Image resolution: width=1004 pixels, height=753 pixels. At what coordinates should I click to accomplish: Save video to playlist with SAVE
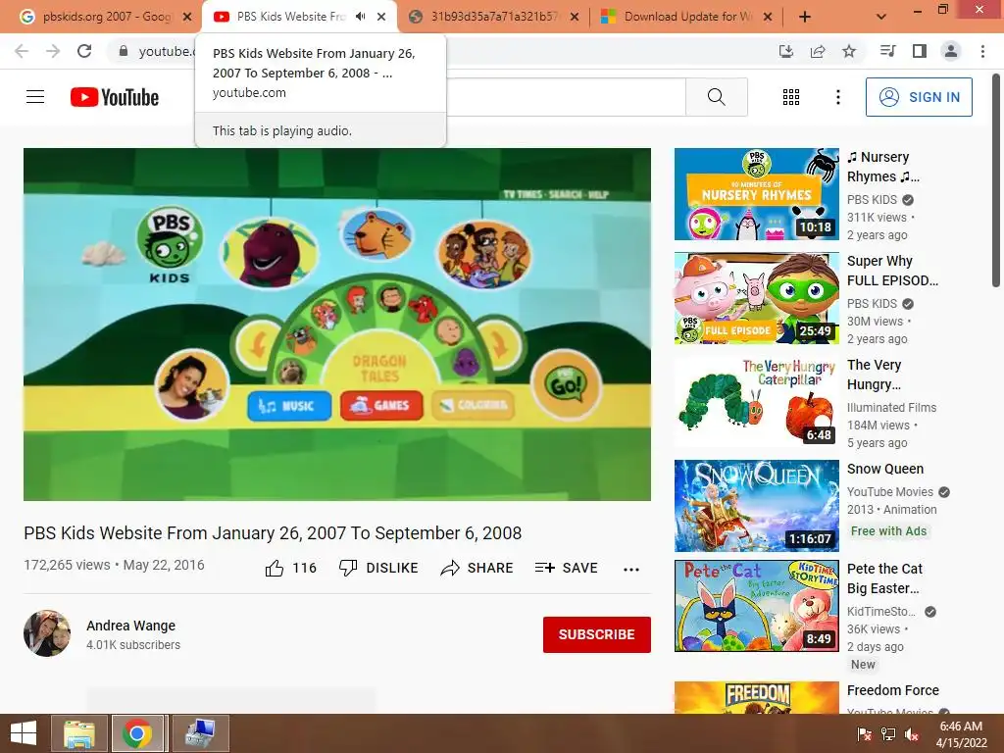coord(566,568)
